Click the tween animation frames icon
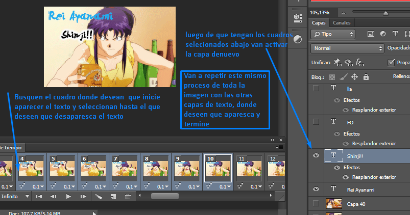 point(99,197)
